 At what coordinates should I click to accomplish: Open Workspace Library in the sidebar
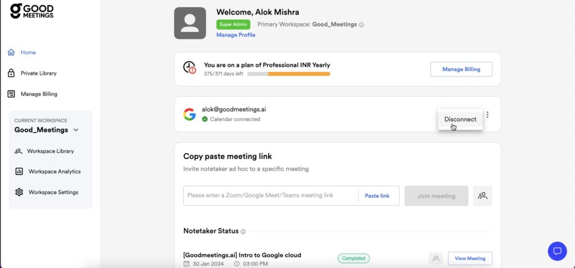[50, 151]
